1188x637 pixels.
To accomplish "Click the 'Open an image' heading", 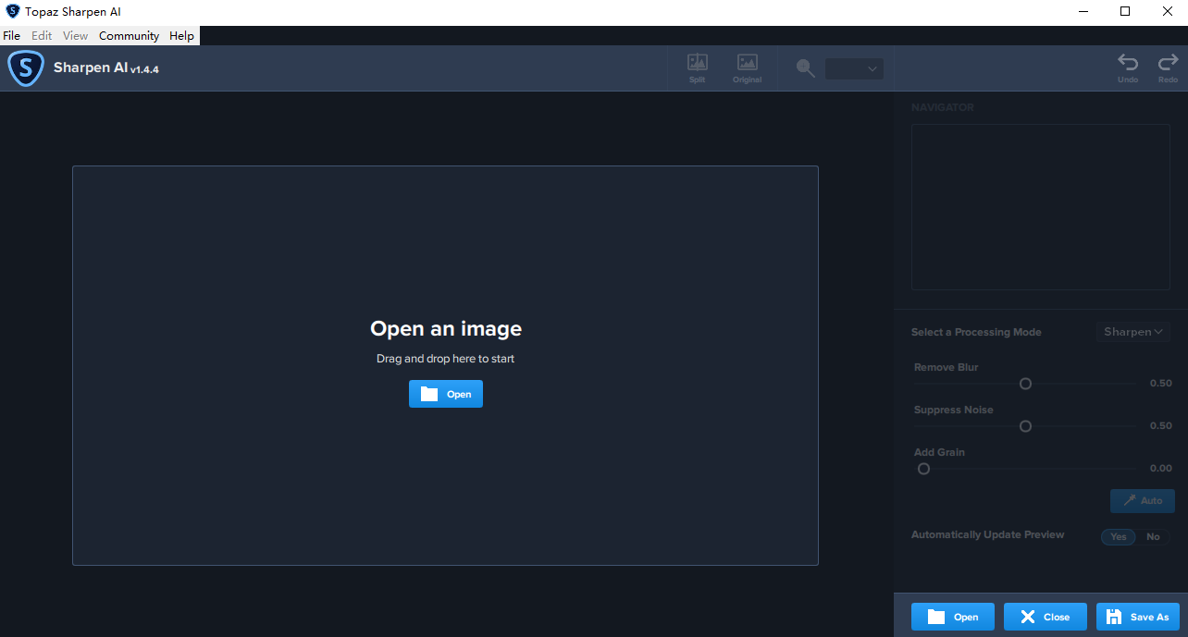I will (446, 328).
